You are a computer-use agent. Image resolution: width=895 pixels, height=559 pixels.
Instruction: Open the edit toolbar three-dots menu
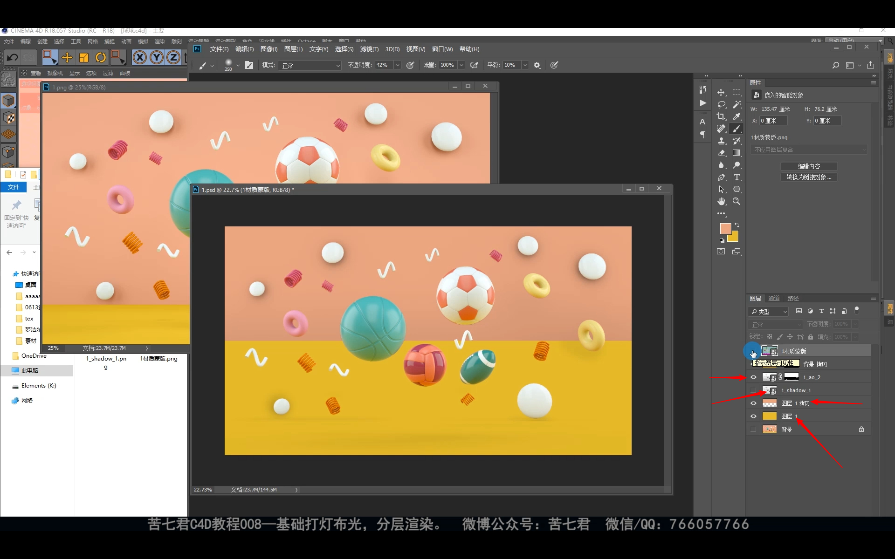coord(721,213)
